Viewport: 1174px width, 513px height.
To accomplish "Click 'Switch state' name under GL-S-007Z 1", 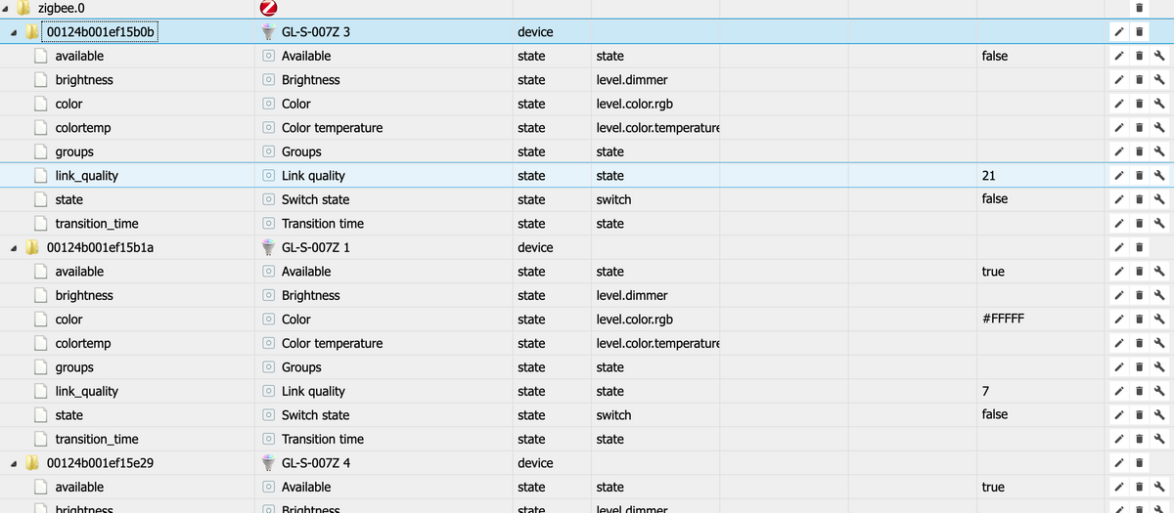I will (316, 415).
